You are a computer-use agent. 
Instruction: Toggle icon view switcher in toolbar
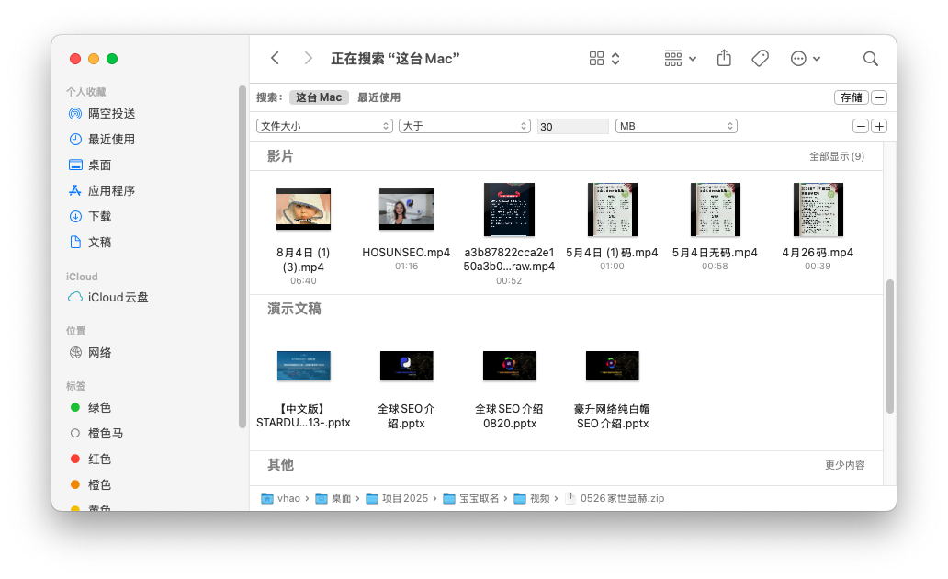click(x=604, y=59)
